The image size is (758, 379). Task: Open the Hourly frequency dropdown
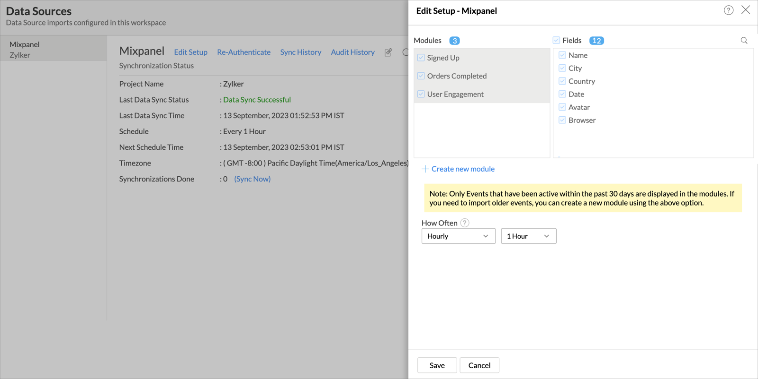click(458, 236)
